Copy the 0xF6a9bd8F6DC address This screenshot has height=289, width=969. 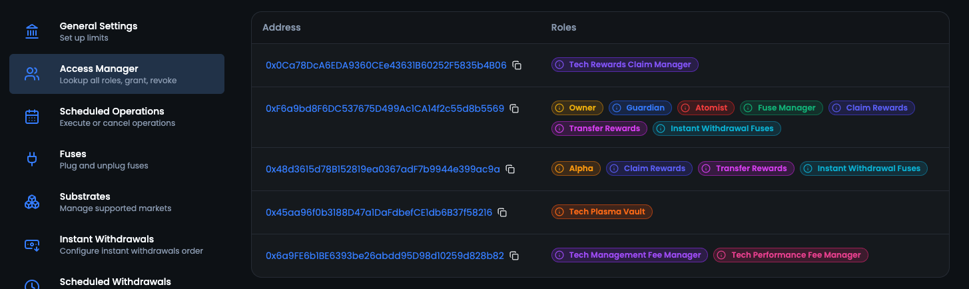[x=514, y=109]
